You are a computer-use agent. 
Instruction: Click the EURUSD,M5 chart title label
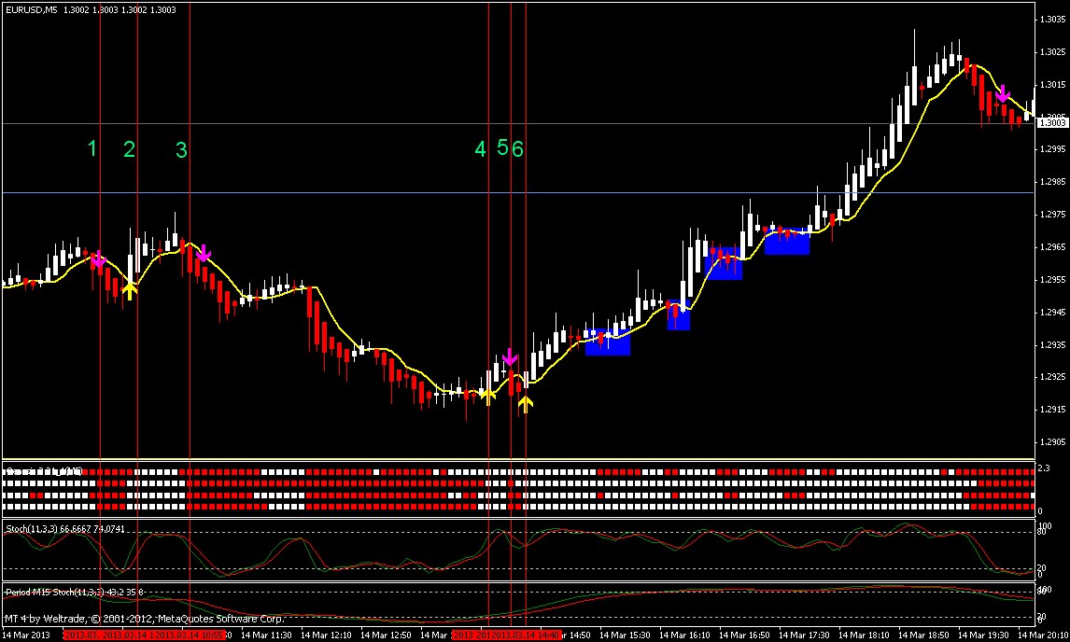32,10
